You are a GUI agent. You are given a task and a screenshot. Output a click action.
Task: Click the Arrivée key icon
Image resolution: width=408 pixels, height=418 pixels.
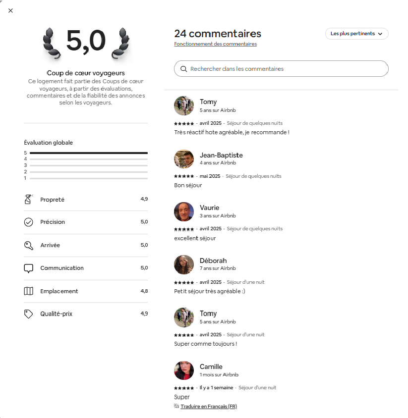click(x=29, y=245)
